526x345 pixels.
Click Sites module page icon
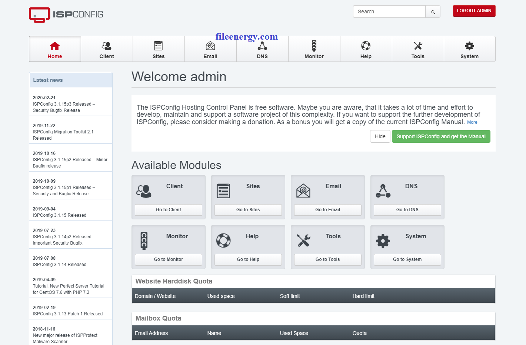pyautogui.click(x=223, y=191)
